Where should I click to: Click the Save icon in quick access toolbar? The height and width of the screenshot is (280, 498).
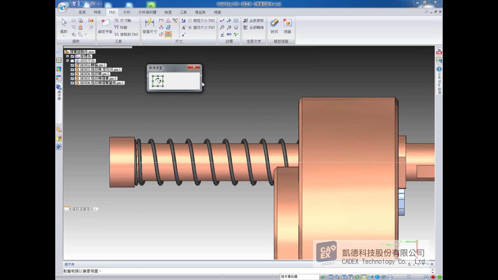[74, 4]
